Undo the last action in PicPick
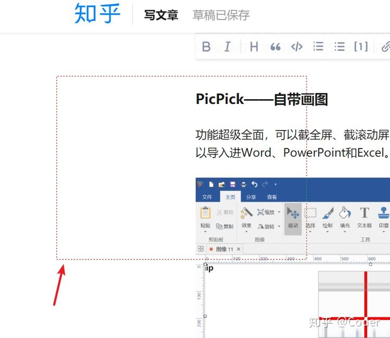This screenshot has height=338, width=390. pos(255,184)
